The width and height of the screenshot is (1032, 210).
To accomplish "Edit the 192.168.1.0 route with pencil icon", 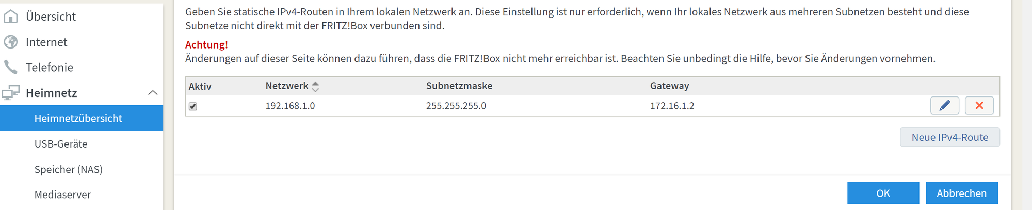I will [944, 106].
